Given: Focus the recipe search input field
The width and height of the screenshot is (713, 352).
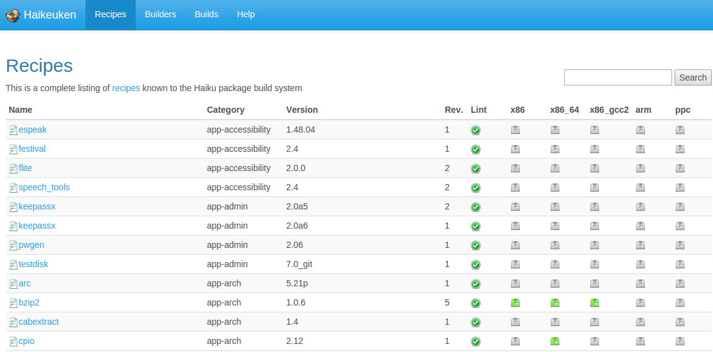Looking at the screenshot, I should [x=618, y=77].
